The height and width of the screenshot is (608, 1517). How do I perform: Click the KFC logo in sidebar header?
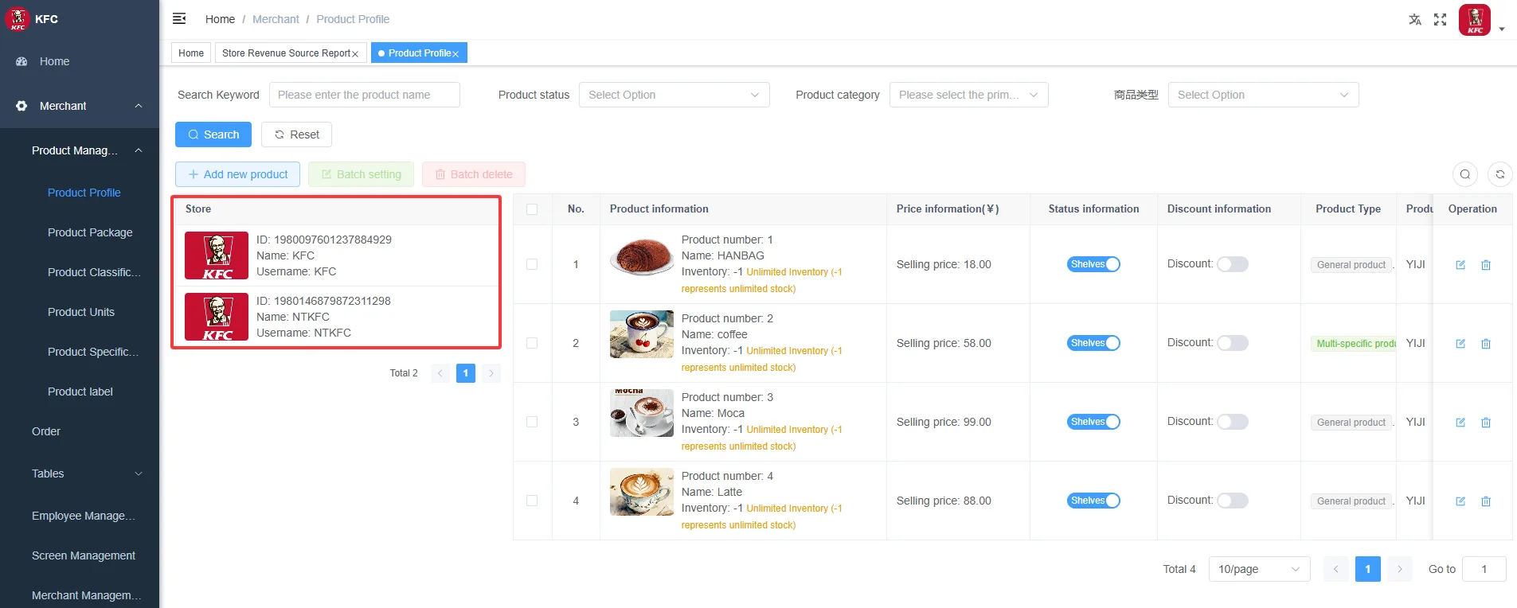pyautogui.click(x=18, y=19)
